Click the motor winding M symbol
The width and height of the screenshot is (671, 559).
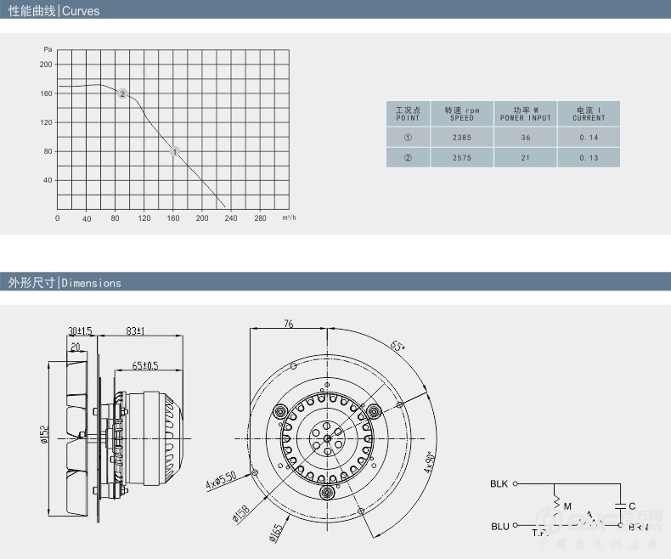[557, 505]
